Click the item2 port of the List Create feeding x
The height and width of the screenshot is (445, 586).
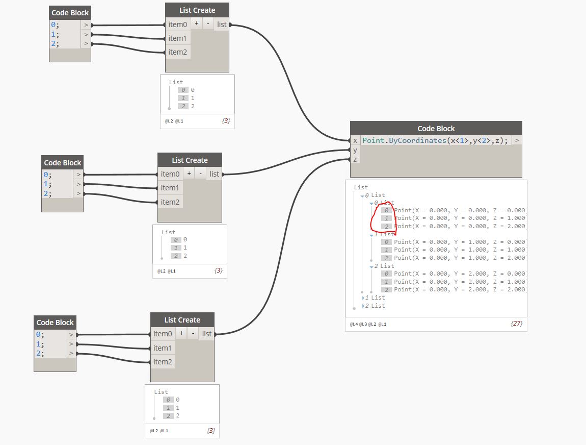pyautogui.click(x=177, y=52)
